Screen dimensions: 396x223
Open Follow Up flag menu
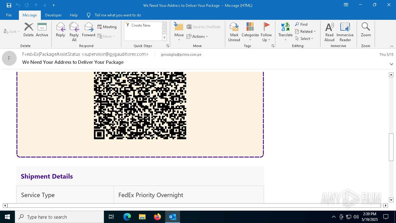[x=266, y=32]
